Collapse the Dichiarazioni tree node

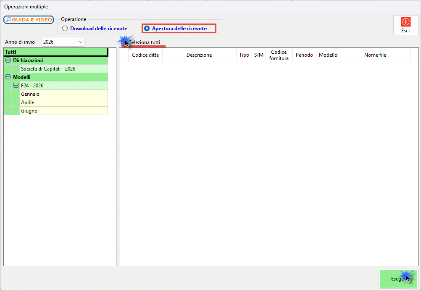8,60
